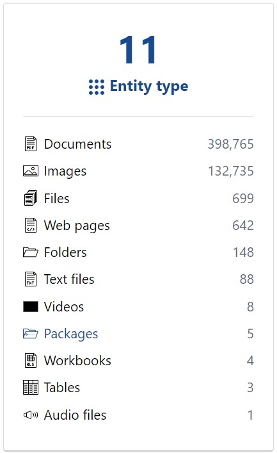Click the Folders open-folder icon

[x=31, y=252]
